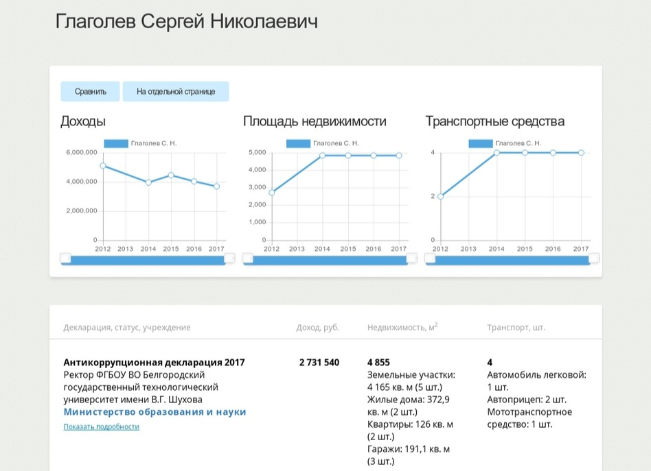
Task: Click right range handle under Площадь недвижимости chart
Action: coord(411,258)
